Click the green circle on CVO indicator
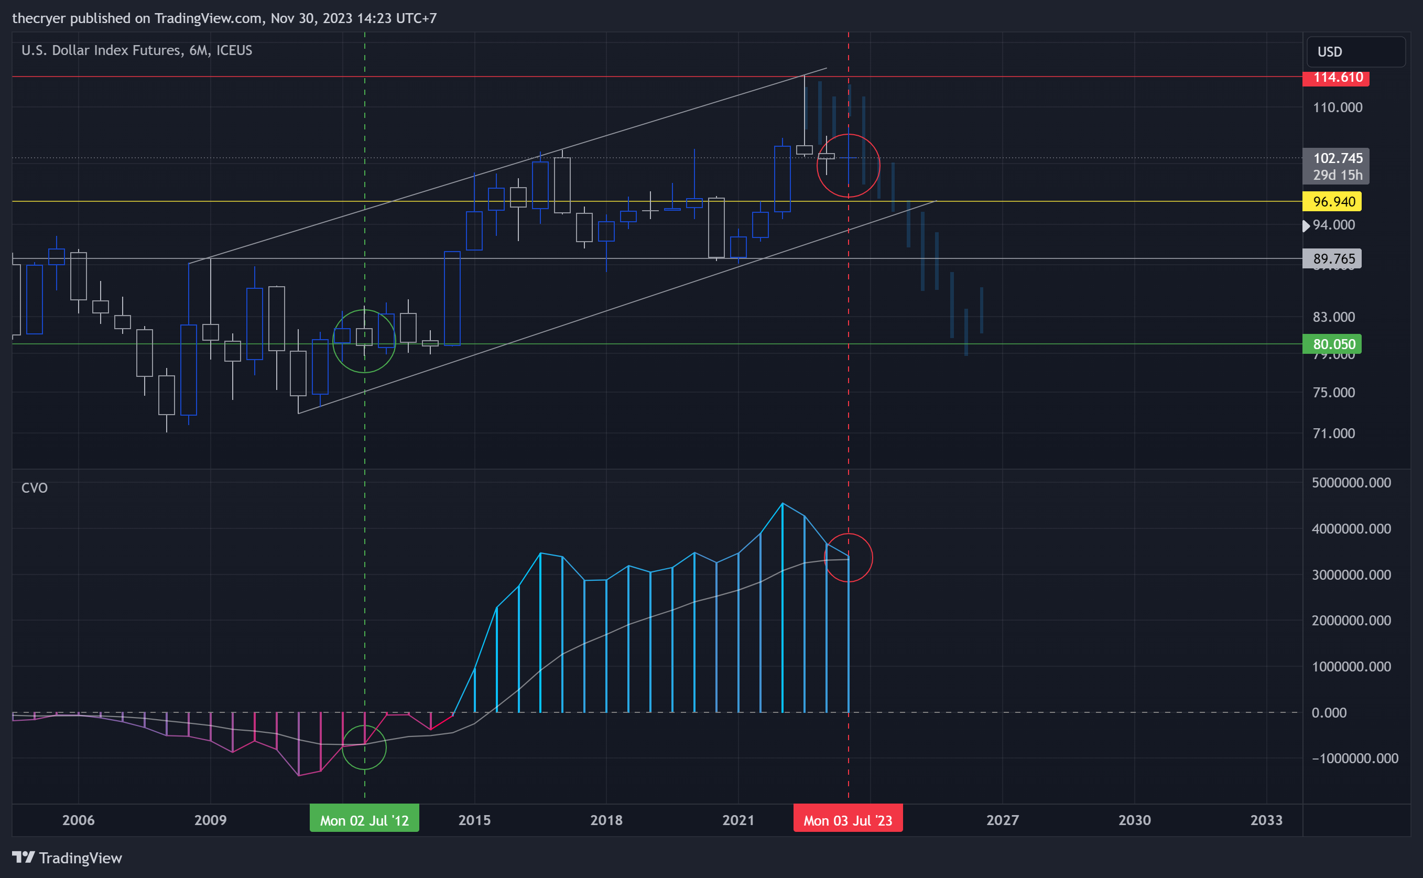This screenshot has width=1423, height=878. [364, 747]
